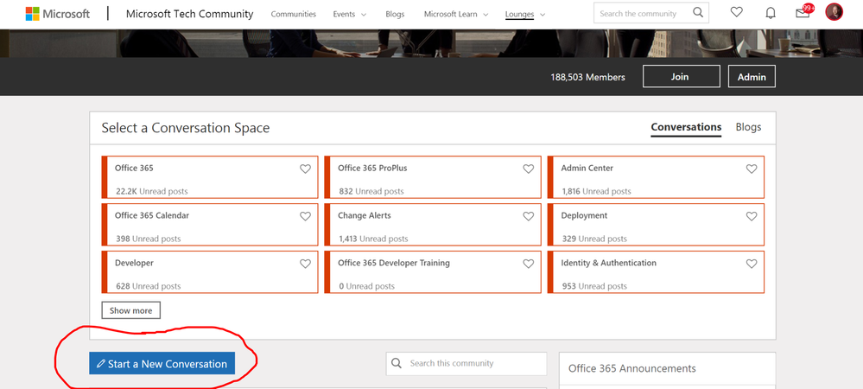
Task: Open messages envelope with 99+ badge
Action: click(803, 12)
